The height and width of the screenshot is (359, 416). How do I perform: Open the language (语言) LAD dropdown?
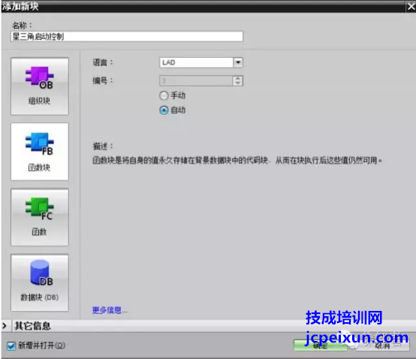[238, 62]
